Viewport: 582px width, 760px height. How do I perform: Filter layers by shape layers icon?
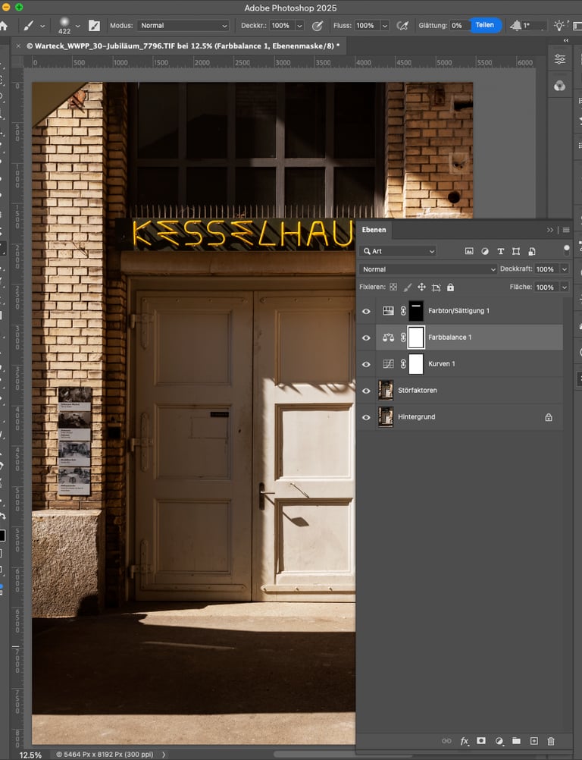coord(516,251)
